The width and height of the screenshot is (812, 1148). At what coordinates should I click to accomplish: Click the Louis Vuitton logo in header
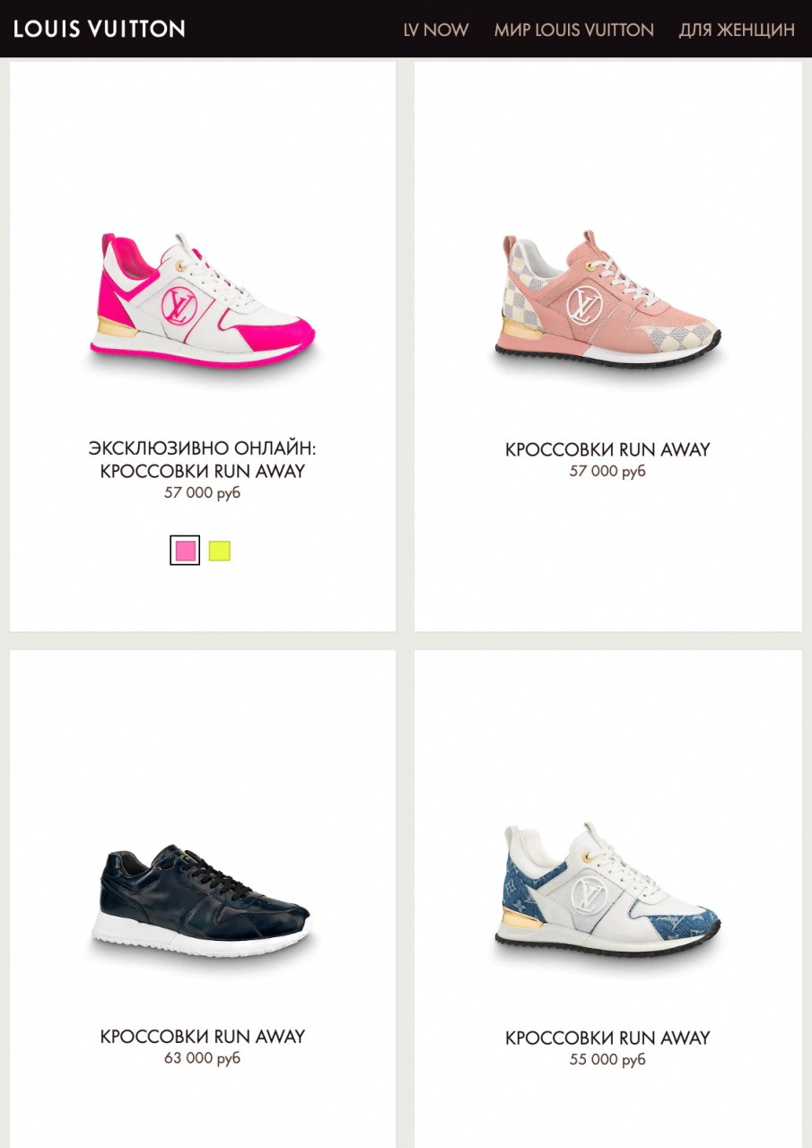click(x=100, y=29)
